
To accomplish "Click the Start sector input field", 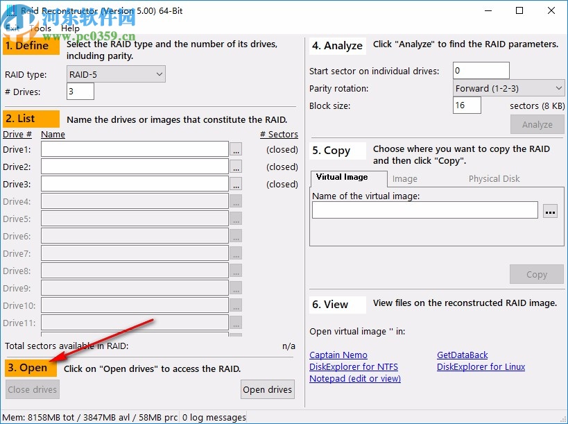I will click(481, 70).
